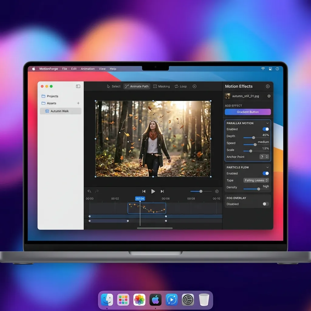The width and height of the screenshot is (311, 311).
Task: Remove autumn_still_01.jpg with its round icon
Action: point(269,96)
